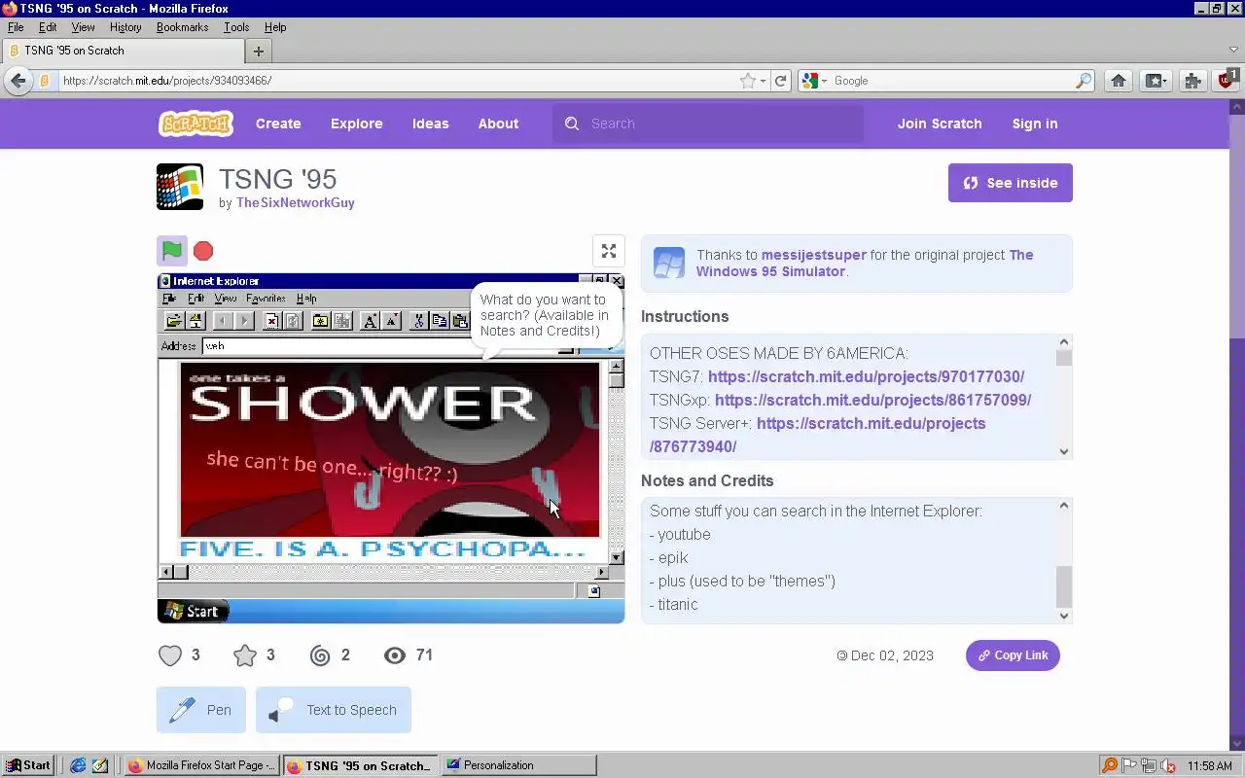
Task: Click Instructions scrollbar down arrow
Action: (x=1063, y=451)
